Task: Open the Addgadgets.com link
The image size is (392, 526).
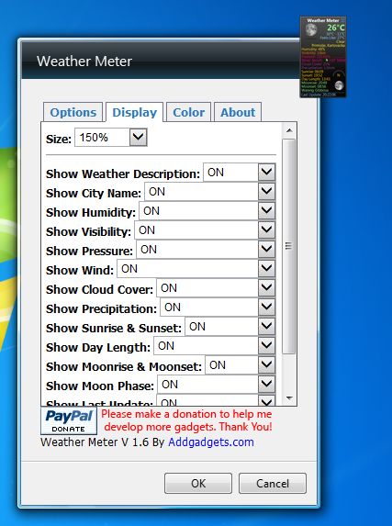Action: [x=211, y=442]
